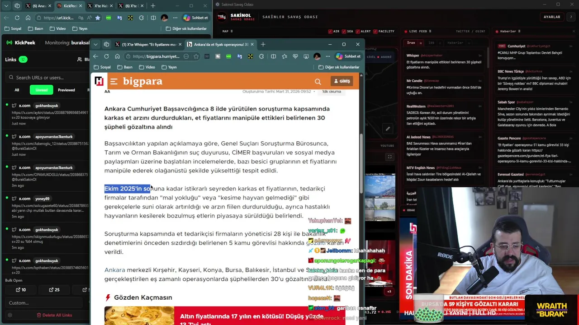Open Diğer sık kullanılanlar folder in bigpara browser

tap(339, 67)
